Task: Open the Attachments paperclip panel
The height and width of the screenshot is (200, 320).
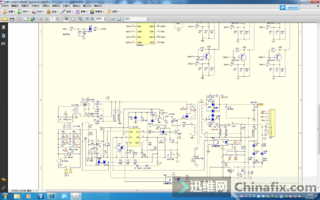Action: (x=4, y=188)
